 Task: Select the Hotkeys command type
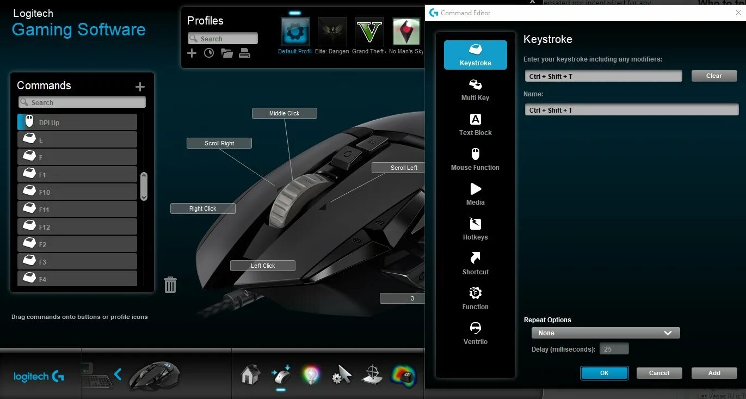[x=475, y=229]
